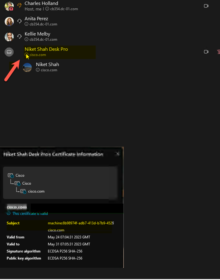Open Anita Perez's certificate info icon
This screenshot has height=280, width=220.
26,24
